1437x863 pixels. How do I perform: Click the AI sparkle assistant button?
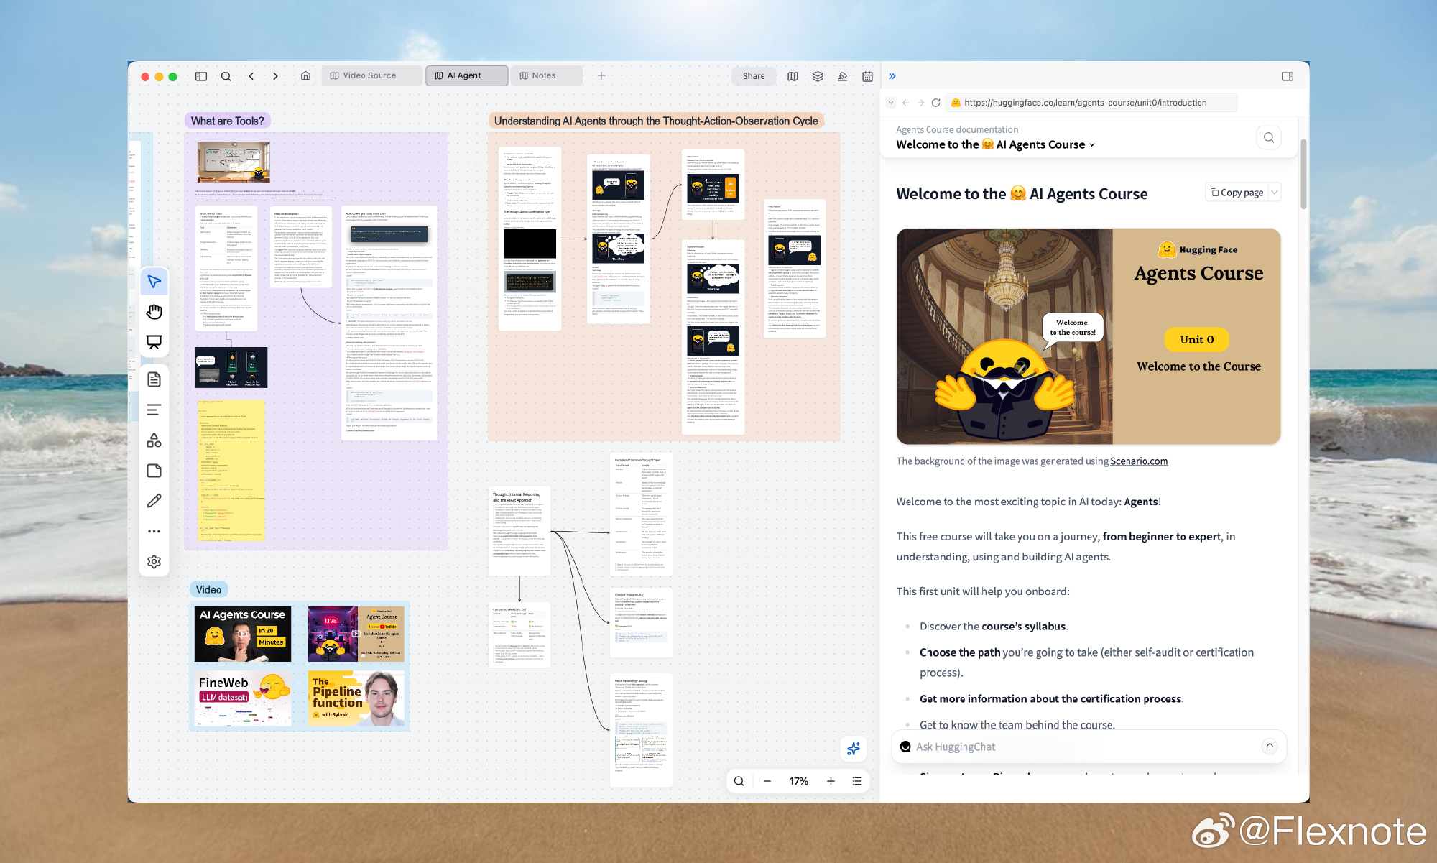(854, 749)
